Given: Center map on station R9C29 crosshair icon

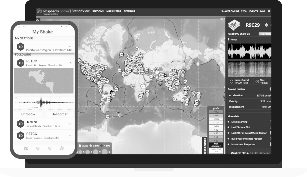Looking at the screenshot, I should click(266, 25).
